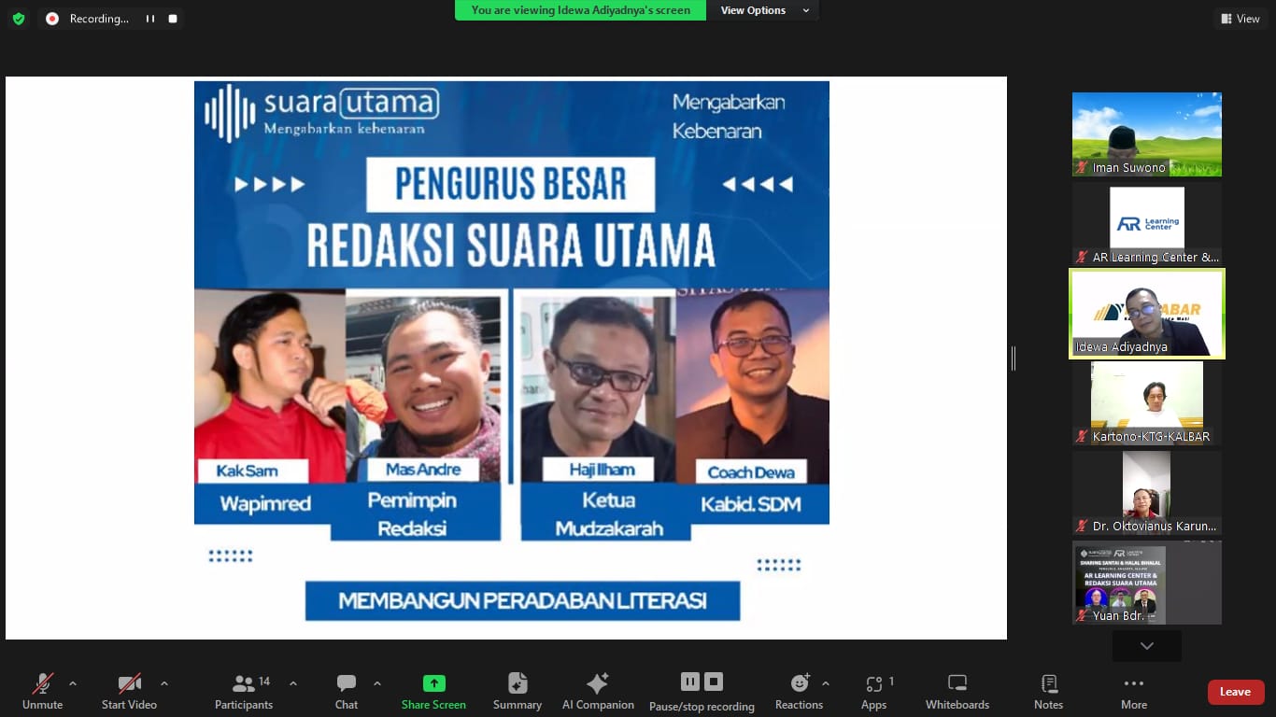Viewport: 1276px width, 717px height.
Task: Select Kartono-KTG-KALBAR's video thumbnail
Action: coord(1147,403)
